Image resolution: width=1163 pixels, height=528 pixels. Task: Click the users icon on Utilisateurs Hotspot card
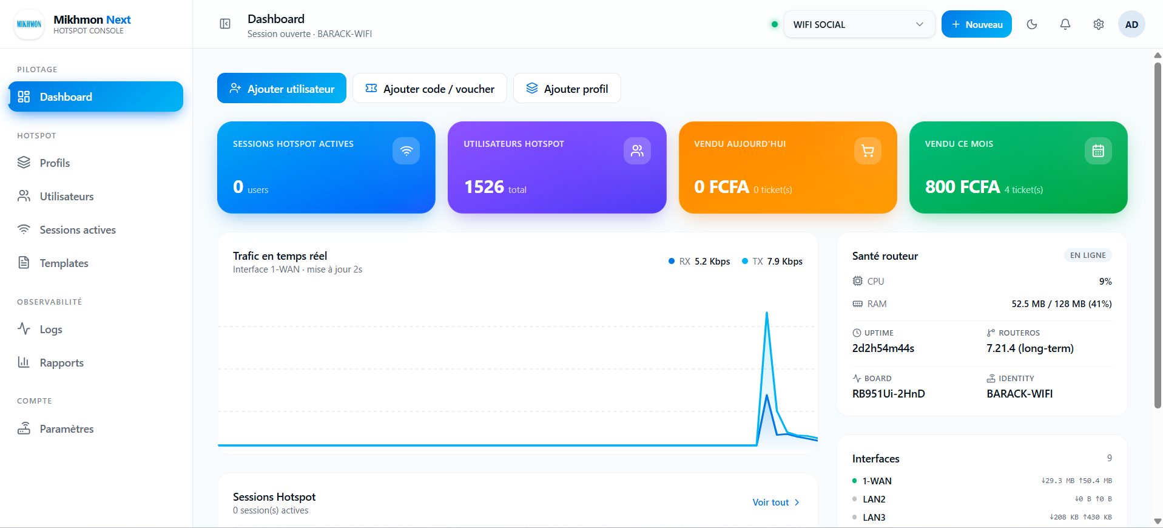pyautogui.click(x=637, y=151)
